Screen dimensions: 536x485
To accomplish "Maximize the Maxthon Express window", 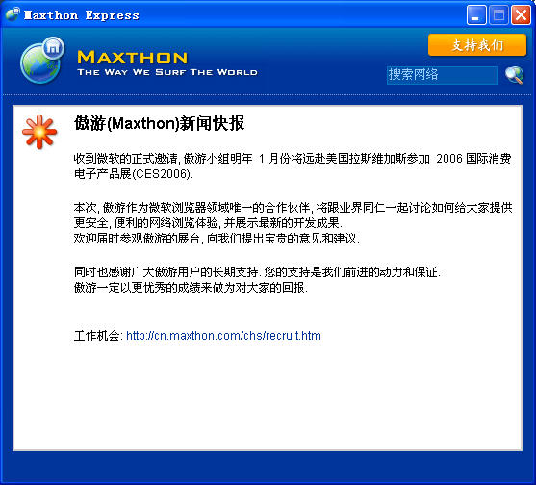I will coord(498,15).
